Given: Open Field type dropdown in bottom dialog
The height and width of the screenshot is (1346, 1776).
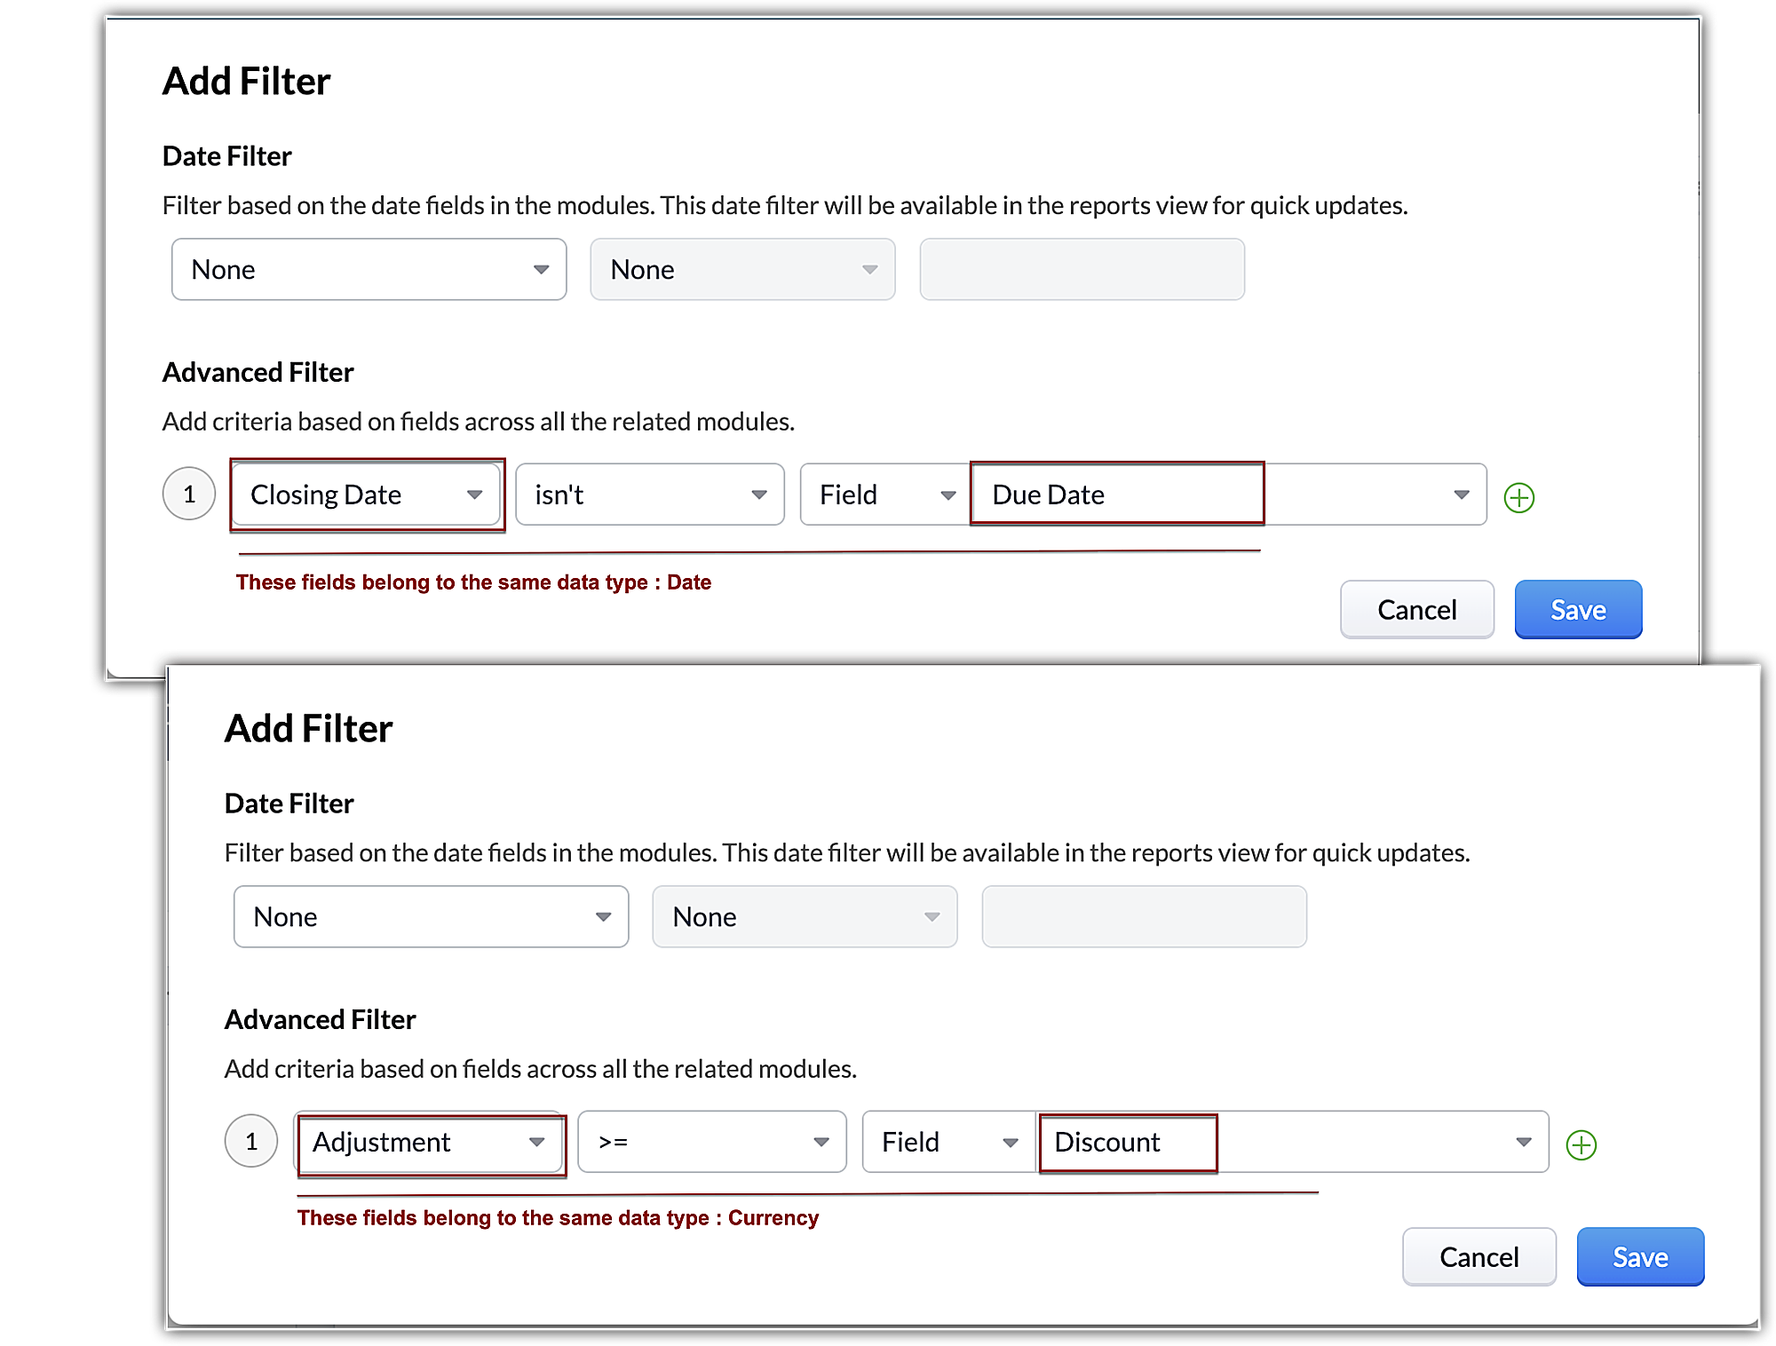Looking at the screenshot, I should (x=947, y=1142).
